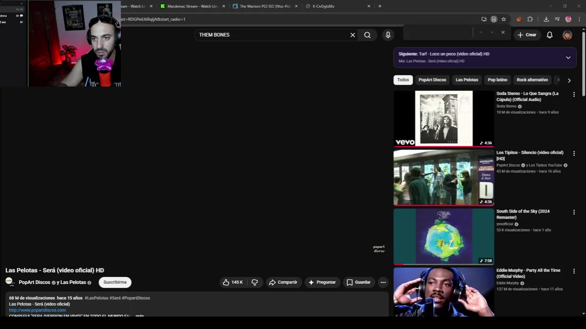Open the #LasPelotas hashtag
The width and height of the screenshot is (586, 329).
[96, 298]
